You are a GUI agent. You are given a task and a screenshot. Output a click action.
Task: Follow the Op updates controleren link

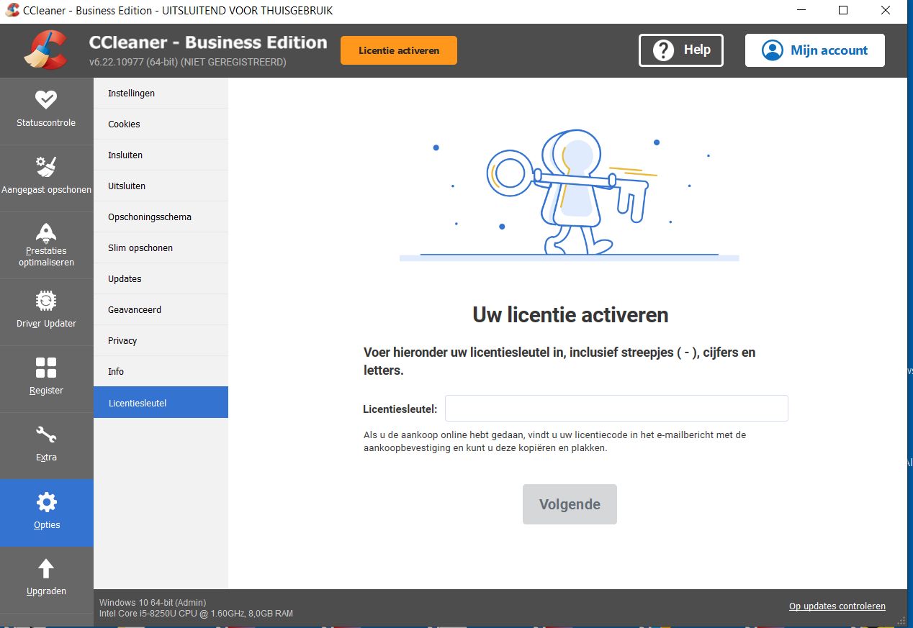click(837, 606)
